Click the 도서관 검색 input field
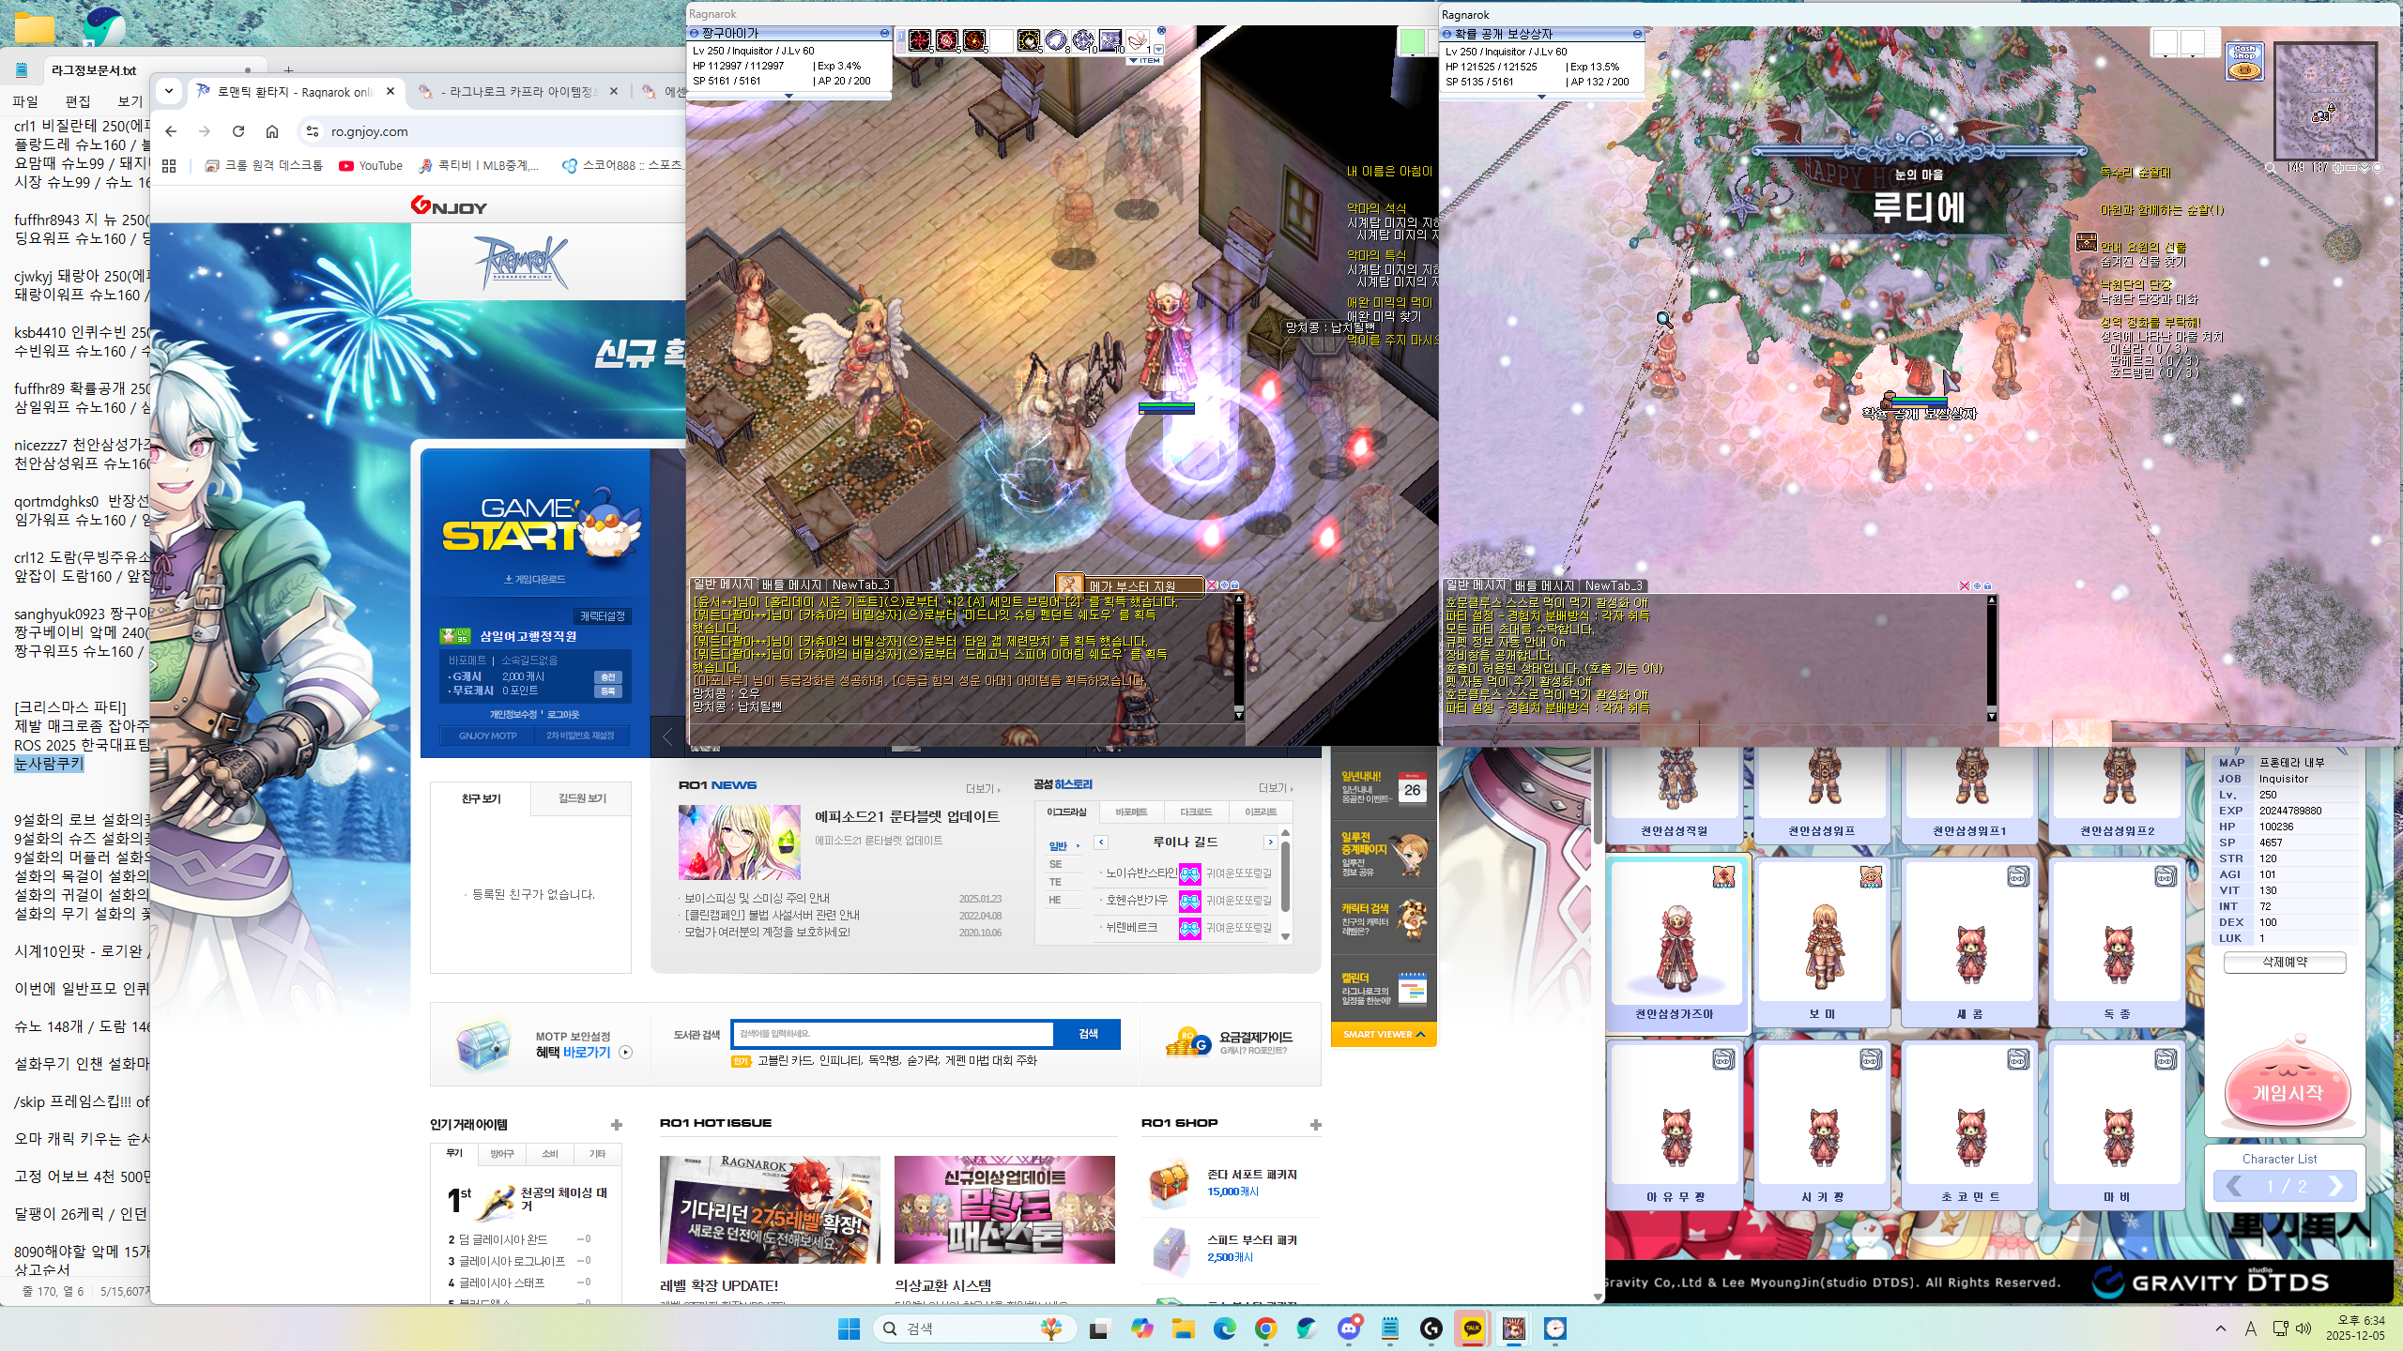2403x1351 pixels. (x=892, y=1034)
